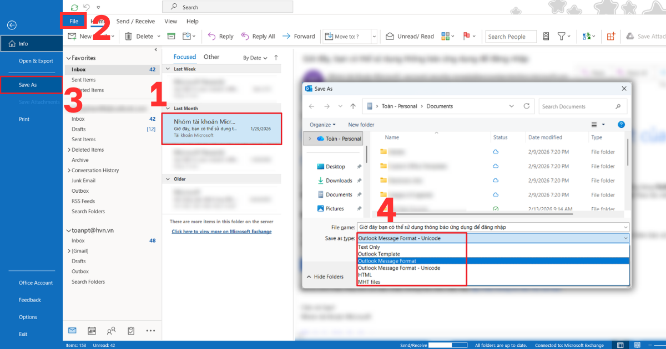Click the Translate message icon

(x=588, y=36)
